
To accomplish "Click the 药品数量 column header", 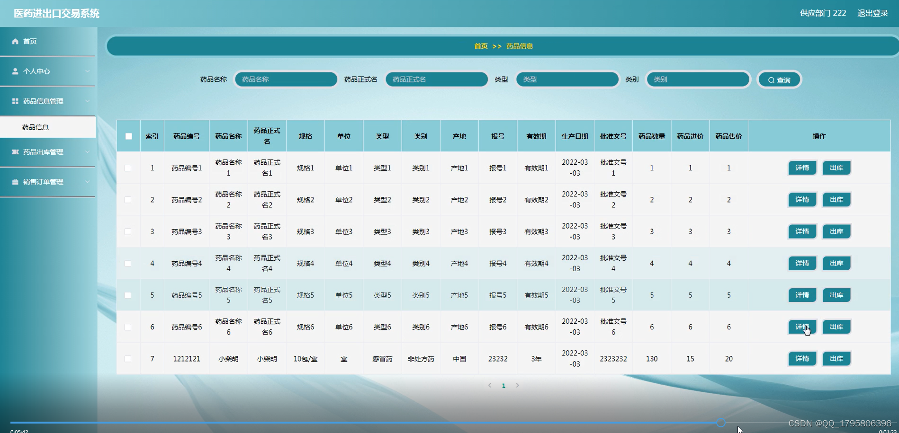I will 652,136.
